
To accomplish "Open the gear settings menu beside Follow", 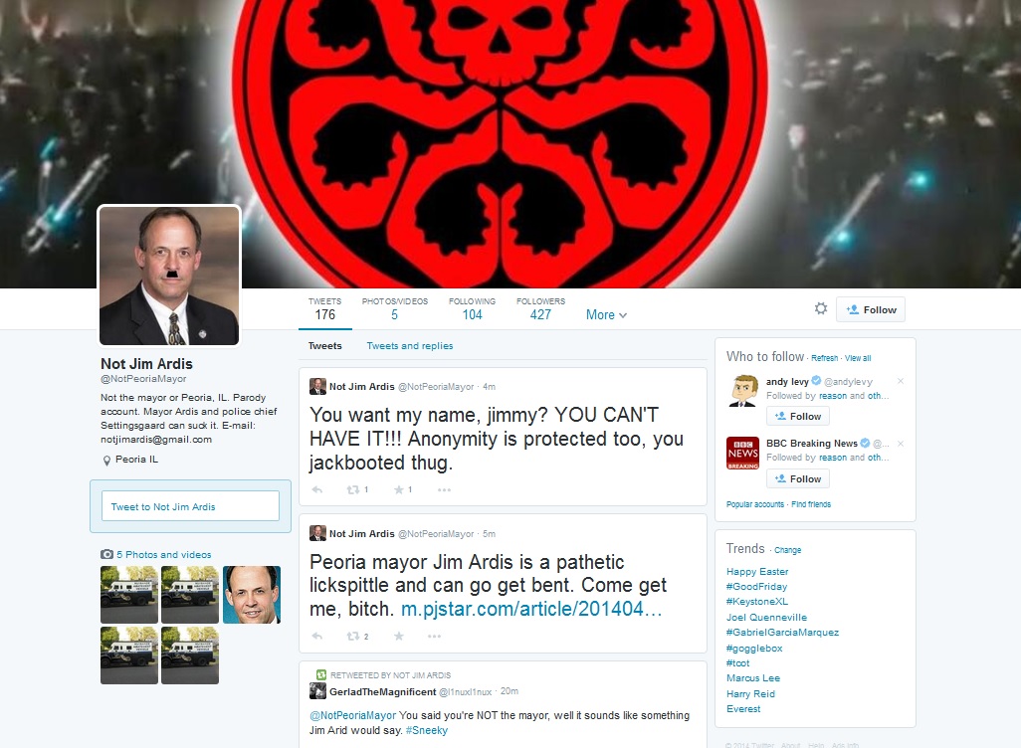I will 820,309.
